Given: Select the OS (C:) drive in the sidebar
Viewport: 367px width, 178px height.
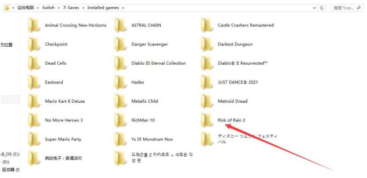Looking at the screenshot, I should tap(9, 154).
